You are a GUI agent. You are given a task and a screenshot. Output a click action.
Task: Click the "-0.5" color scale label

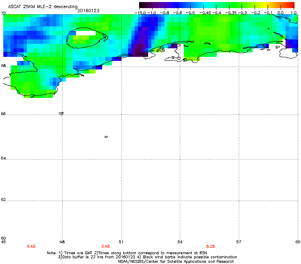(190, 13)
